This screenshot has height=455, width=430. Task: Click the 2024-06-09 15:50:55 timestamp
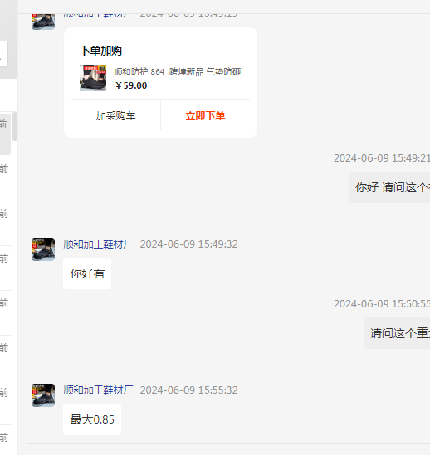(x=382, y=304)
